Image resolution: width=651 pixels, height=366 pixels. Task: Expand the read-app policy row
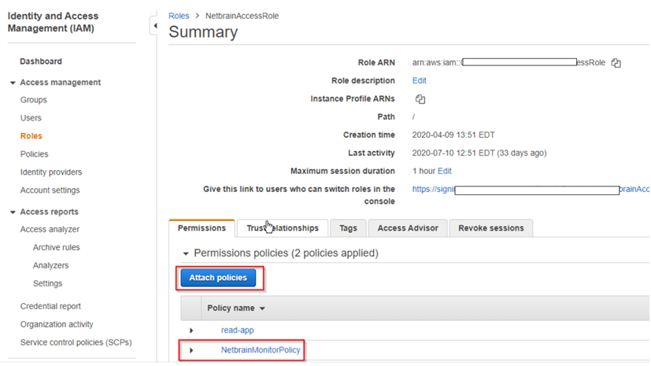coord(191,331)
